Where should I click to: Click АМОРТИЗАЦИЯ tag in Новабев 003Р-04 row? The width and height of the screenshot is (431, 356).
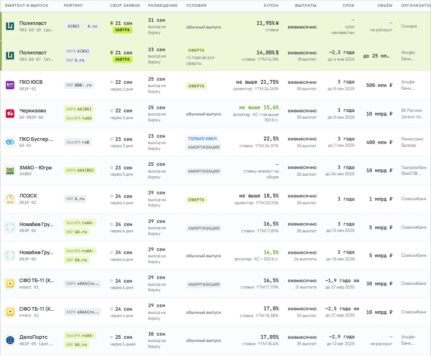coord(204,228)
